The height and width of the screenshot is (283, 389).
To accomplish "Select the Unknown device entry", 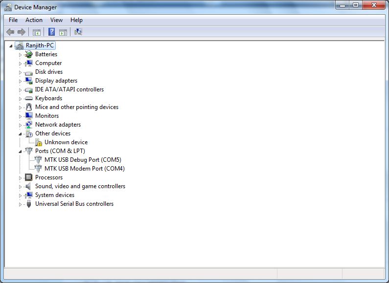I will (66, 142).
